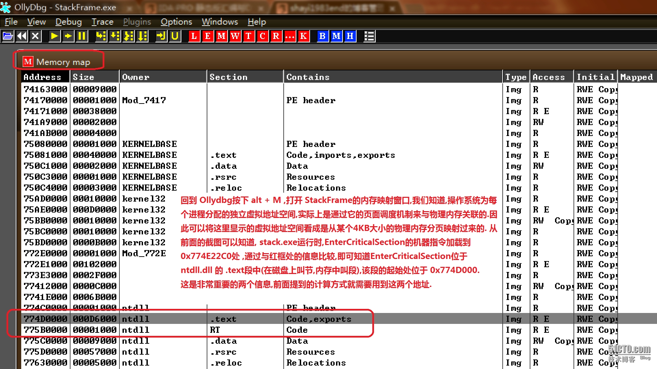The image size is (657, 369).
Task: Click the Restart program rewind icon
Action: 22,36
